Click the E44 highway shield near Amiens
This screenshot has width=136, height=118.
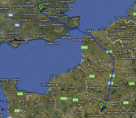click(92, 76)
